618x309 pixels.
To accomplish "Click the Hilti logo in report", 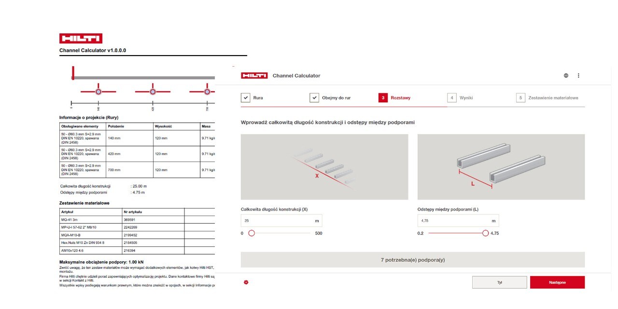I will coord(81,39).
